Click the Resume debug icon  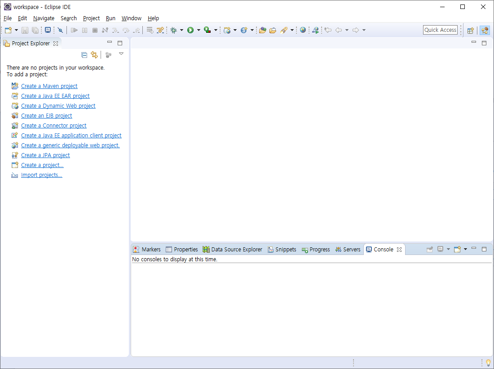point(75,30)
